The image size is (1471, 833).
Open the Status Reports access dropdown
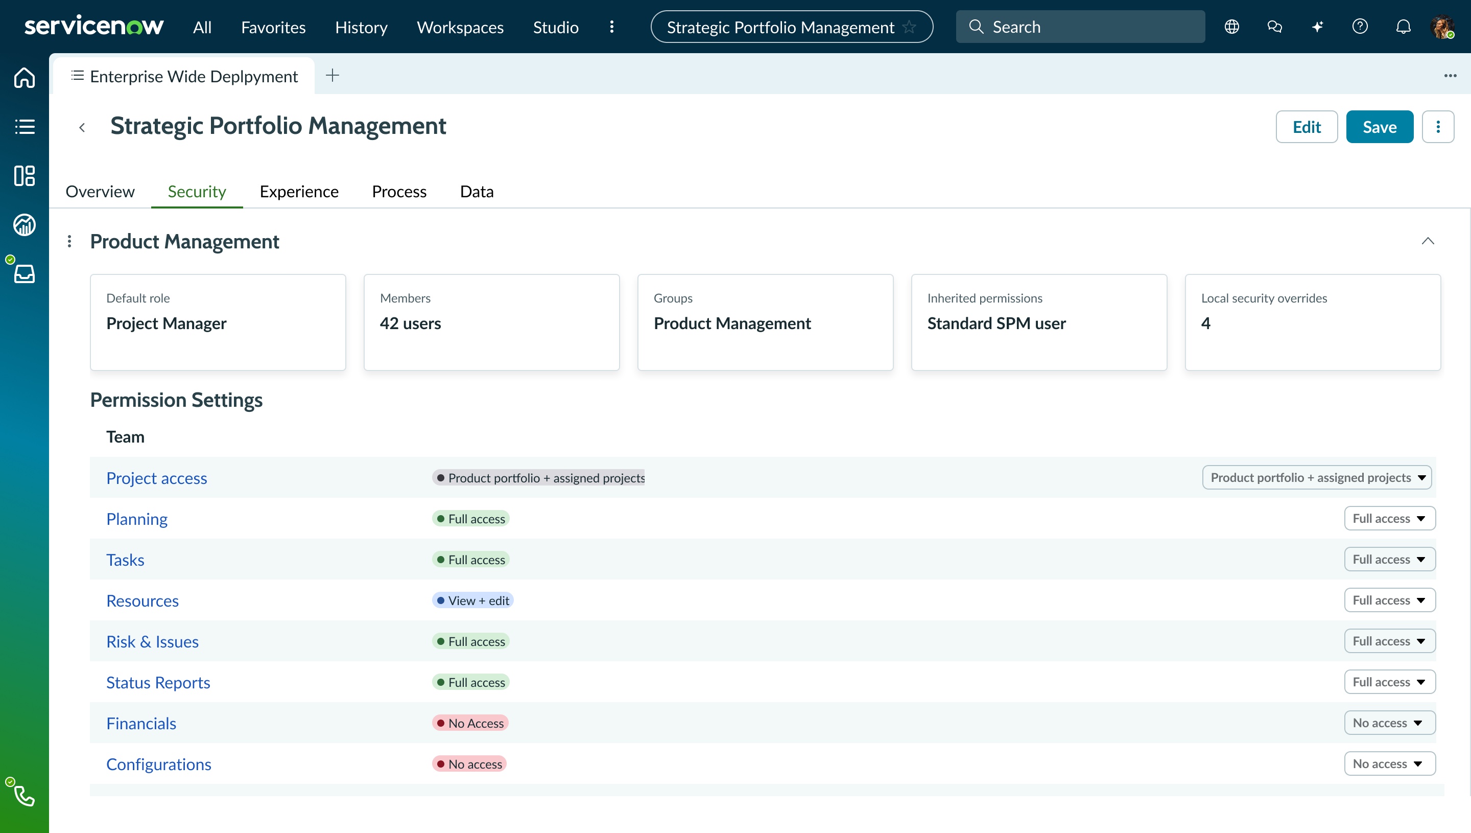tap(1389, 682)
